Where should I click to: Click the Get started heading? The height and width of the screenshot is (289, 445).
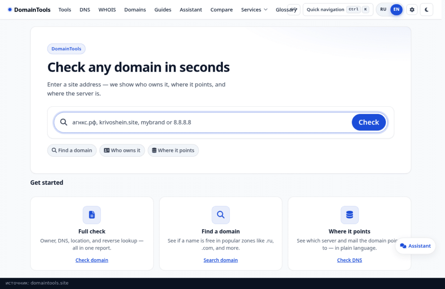47,183
